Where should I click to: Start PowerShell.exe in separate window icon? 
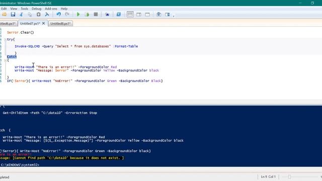click(119, 15)
